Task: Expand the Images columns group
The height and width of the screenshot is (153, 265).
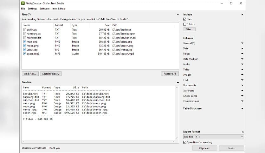Action: (x=242, y=75)
